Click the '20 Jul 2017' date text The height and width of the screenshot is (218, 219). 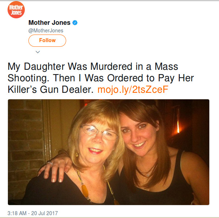pos(45,213)
